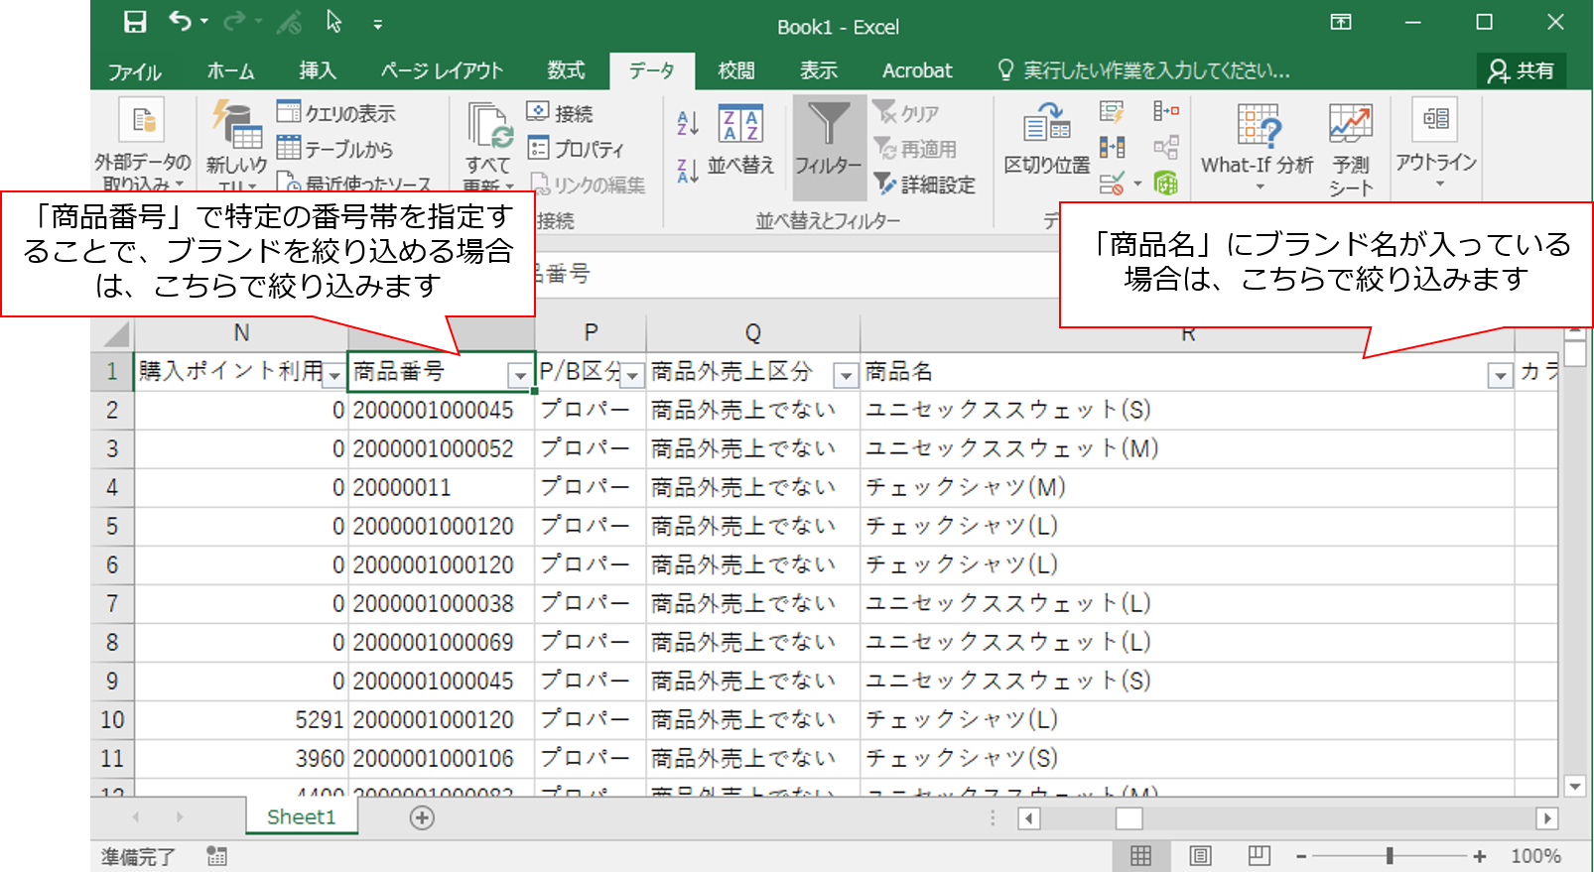The width and height of the screenshot is (1594, 872).
Task: Click the zoom slider handle
Action: tap(1390, 856)
